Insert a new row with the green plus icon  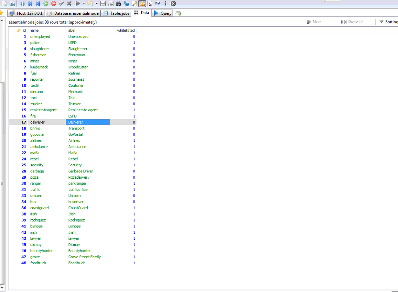click(x=46, y=4)
